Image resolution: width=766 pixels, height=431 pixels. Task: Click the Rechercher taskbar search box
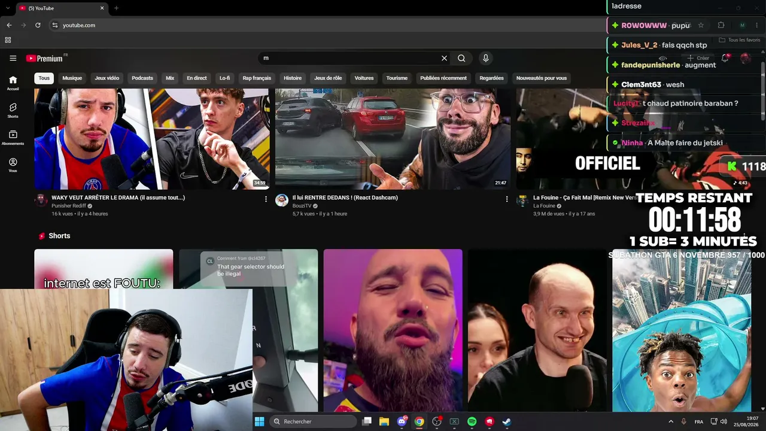312,421
